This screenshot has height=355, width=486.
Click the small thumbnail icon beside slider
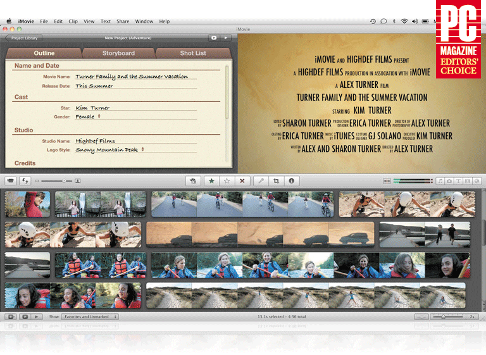click(x=37, y=181)
